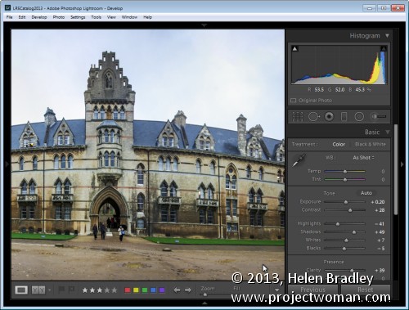Collapse the Basic panel triangle
This screenshot has height=310, width=409.
388,133
